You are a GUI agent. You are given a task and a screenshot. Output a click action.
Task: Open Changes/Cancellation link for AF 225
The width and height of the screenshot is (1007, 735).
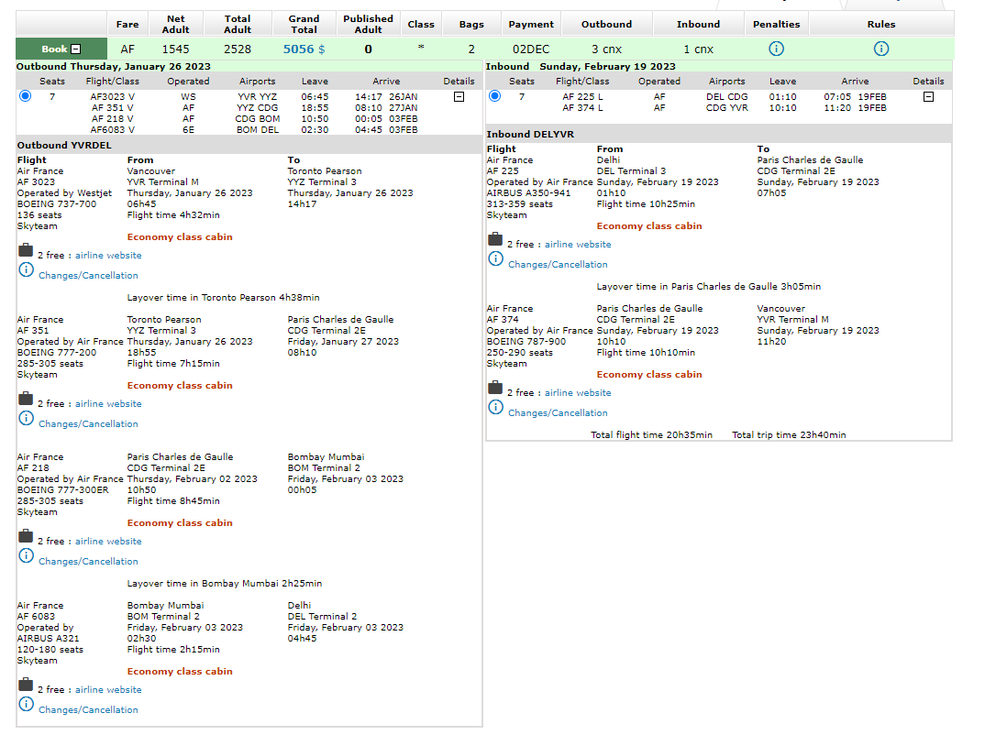coord(558,265)
